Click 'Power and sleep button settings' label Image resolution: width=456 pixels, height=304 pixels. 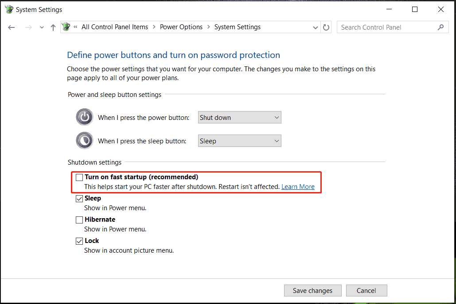(x=114, y=95)
